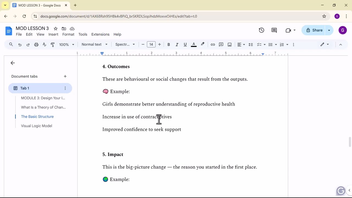Open the Insert menu
The width and height of the screenshot is (352, 198).
[x=53, y=34]
